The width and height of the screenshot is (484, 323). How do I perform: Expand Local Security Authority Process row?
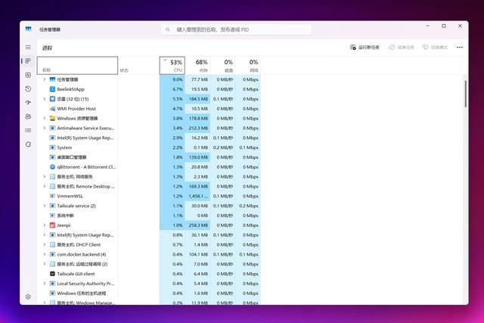click(x=45, y=283)
